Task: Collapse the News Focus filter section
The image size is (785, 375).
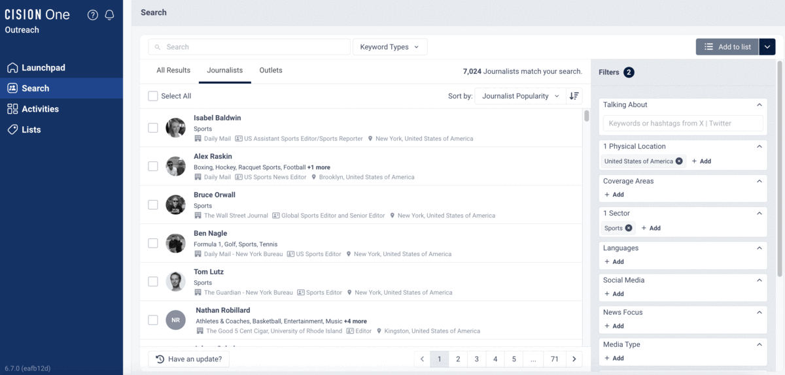Action: 759,312
